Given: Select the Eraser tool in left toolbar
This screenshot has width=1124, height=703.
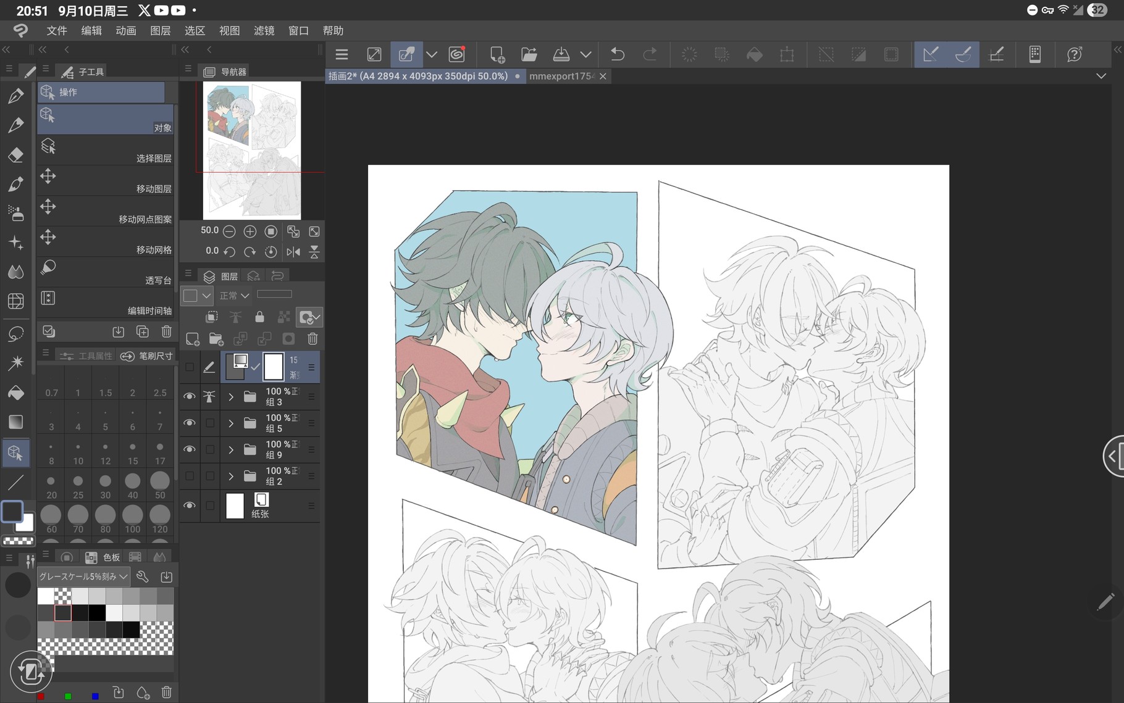Looking at the screenshot, I should (16, 155).
